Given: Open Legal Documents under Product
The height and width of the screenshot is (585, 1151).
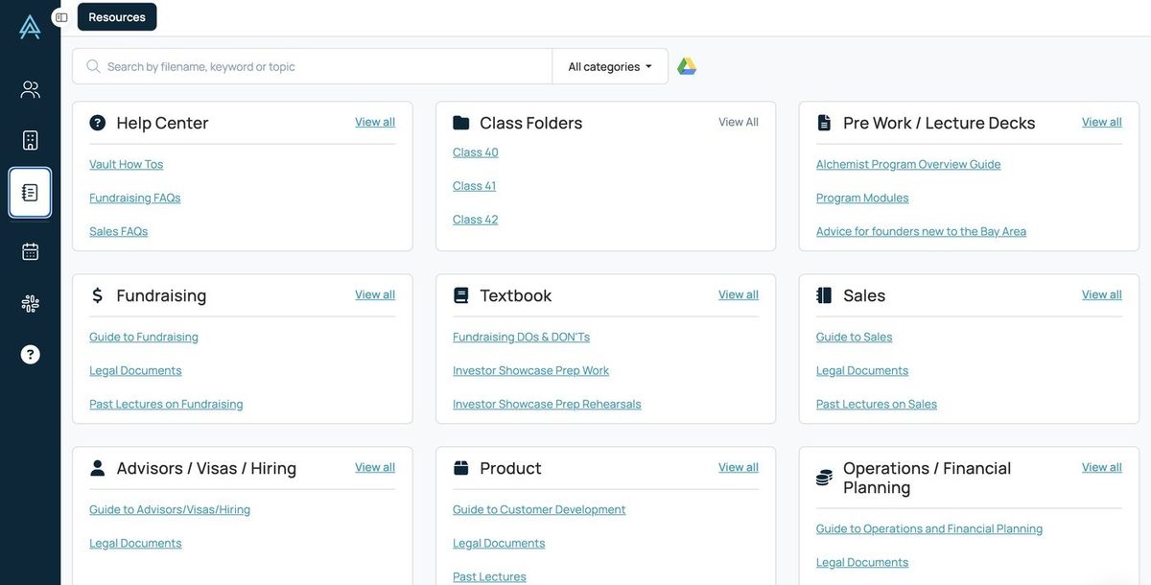Looking at the screenshot, I should (x=499, y=543).
